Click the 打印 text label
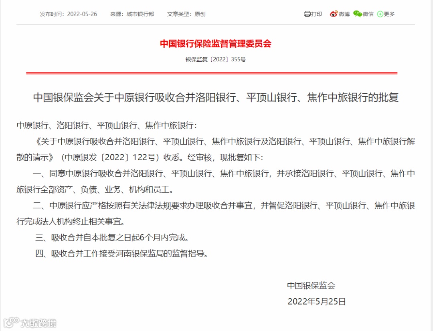 316,14
